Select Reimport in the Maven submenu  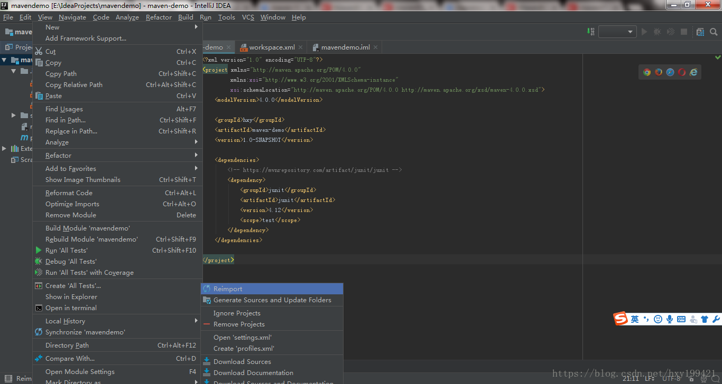(272, 289)
